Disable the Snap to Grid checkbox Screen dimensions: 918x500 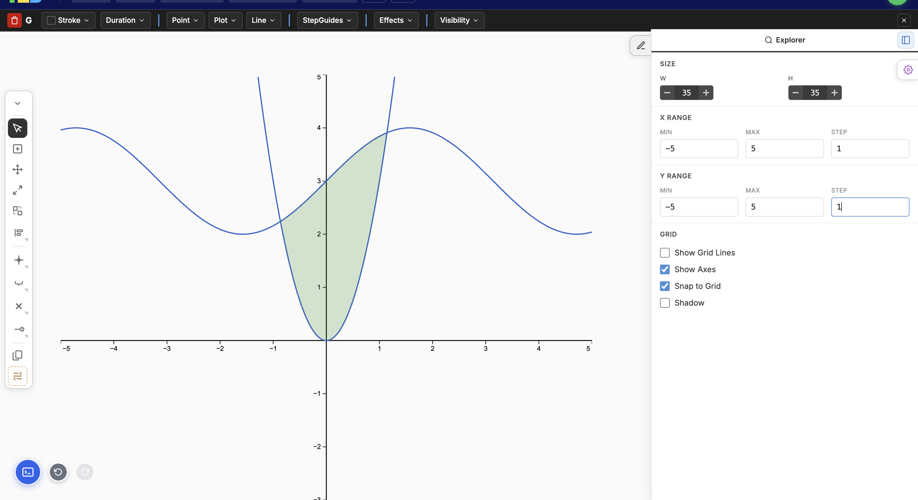coord(665,286)
